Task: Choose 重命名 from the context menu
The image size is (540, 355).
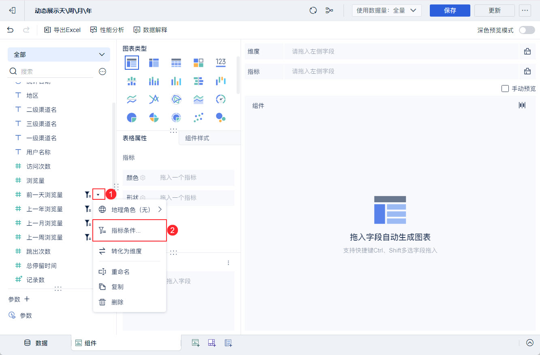Action: (130, 272)
